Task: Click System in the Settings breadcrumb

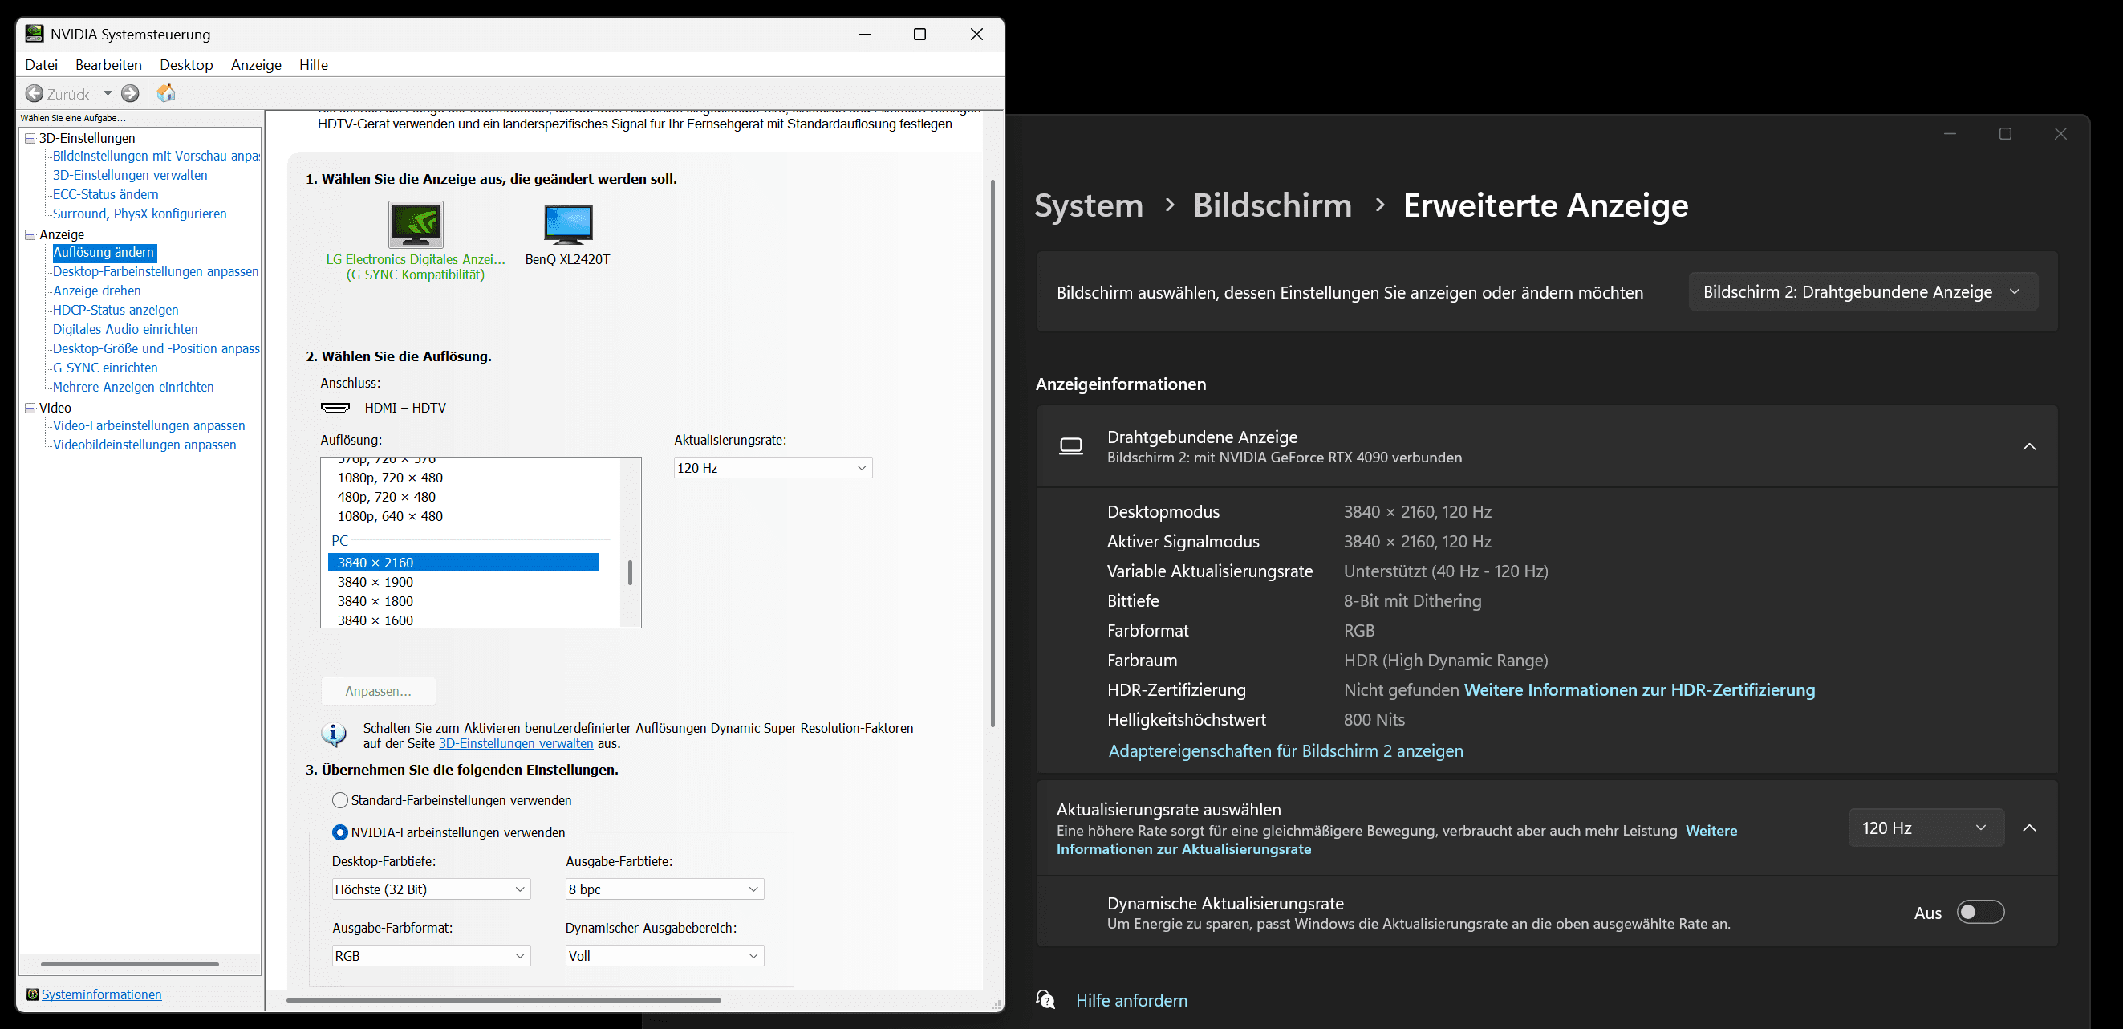Action: pyautogui.click(x=1089, y=205)
